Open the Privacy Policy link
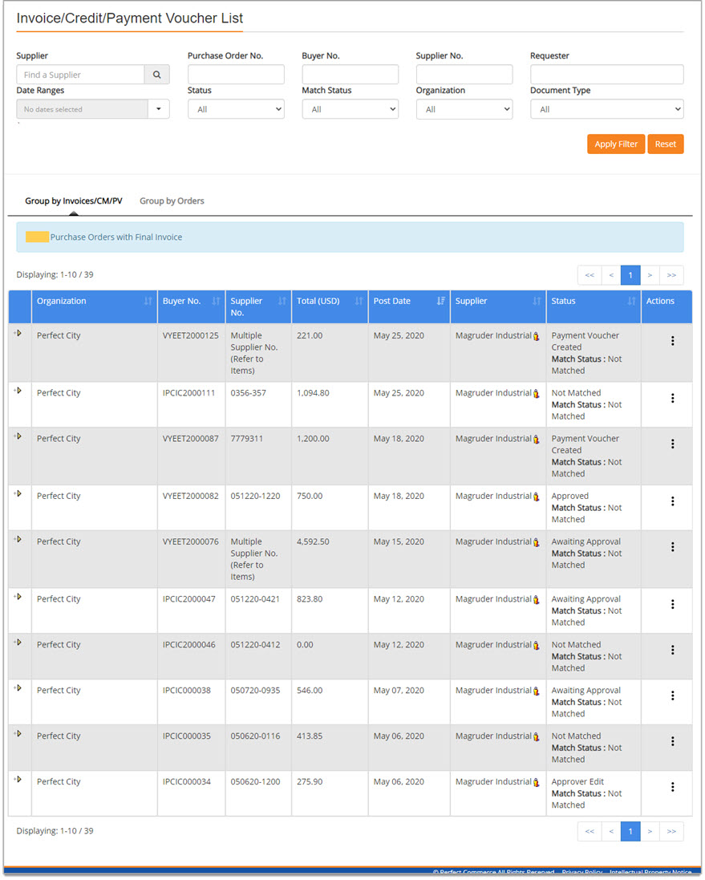705x880 pixels. (581, 872)
